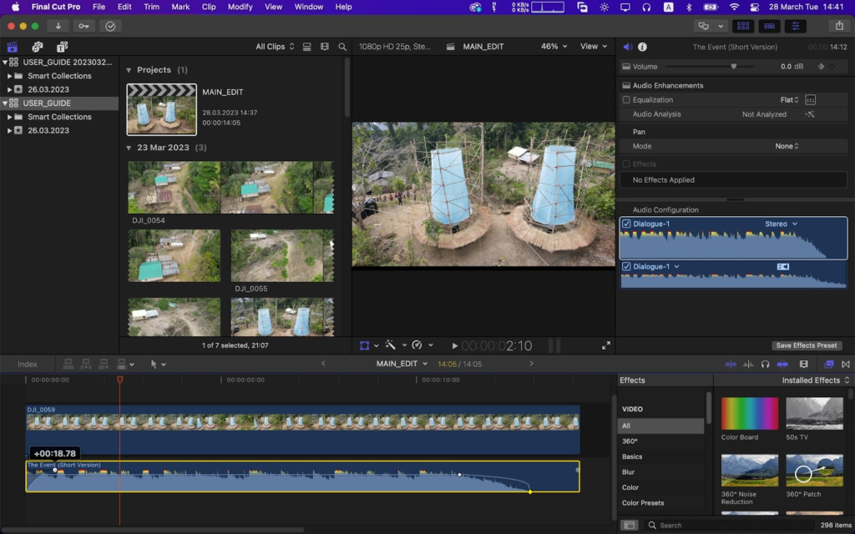855x534 pixels.
Task: Open the Transform tool in viewer
Action: click(x=364, y=345)
